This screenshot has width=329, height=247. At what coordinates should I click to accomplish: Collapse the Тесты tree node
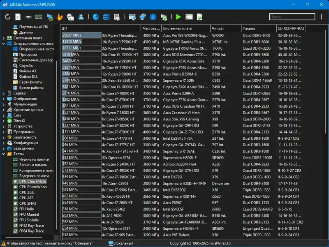3,154
